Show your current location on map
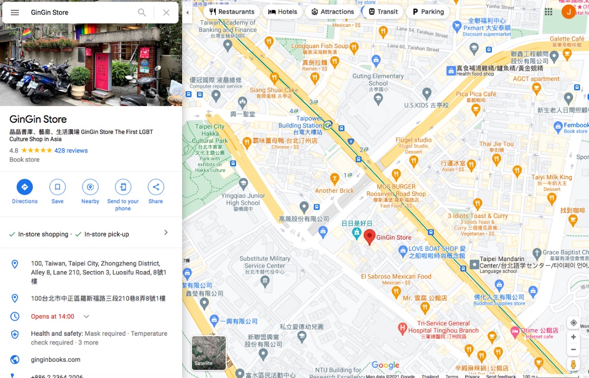 (573, 323)
